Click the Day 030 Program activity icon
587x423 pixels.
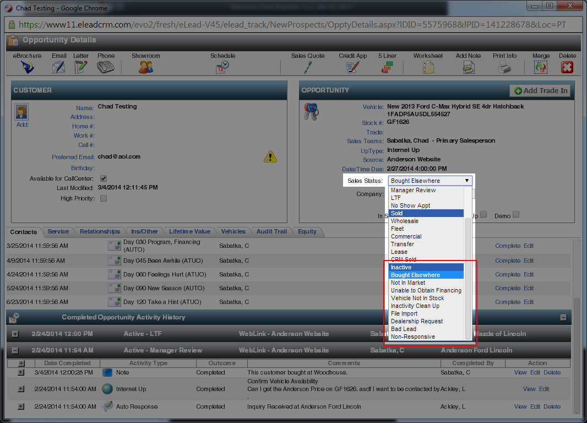tap(114, 246)
